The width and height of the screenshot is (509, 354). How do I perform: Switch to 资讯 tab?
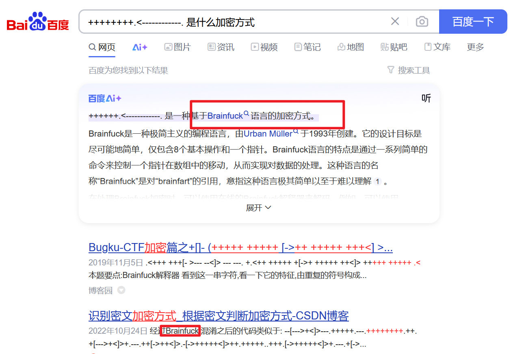point(221,47)
